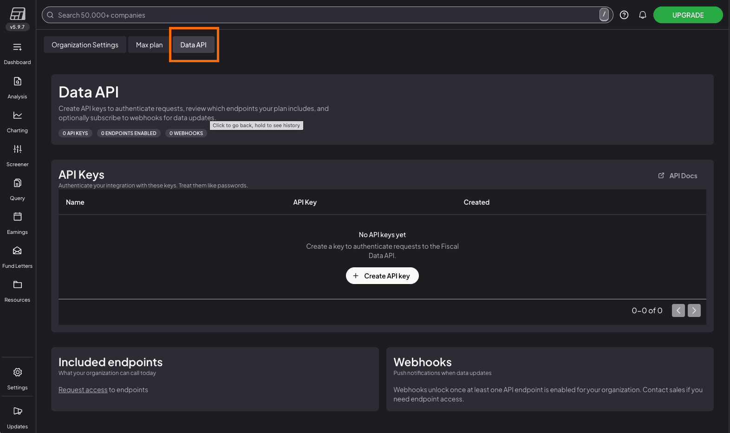Click the 0 ENDPOINTS ENABLED badge
This screenshot has width=730, height=433.
pyautogui.click(x=129, y=133)
